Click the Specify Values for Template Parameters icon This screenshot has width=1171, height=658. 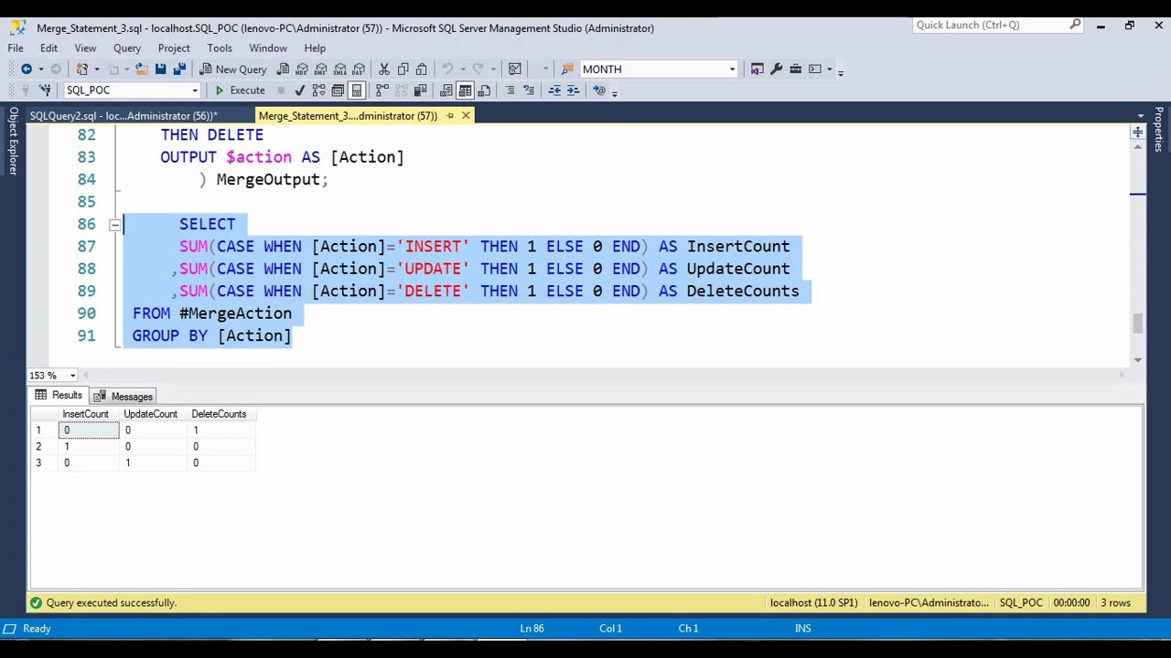pos(599,90)
